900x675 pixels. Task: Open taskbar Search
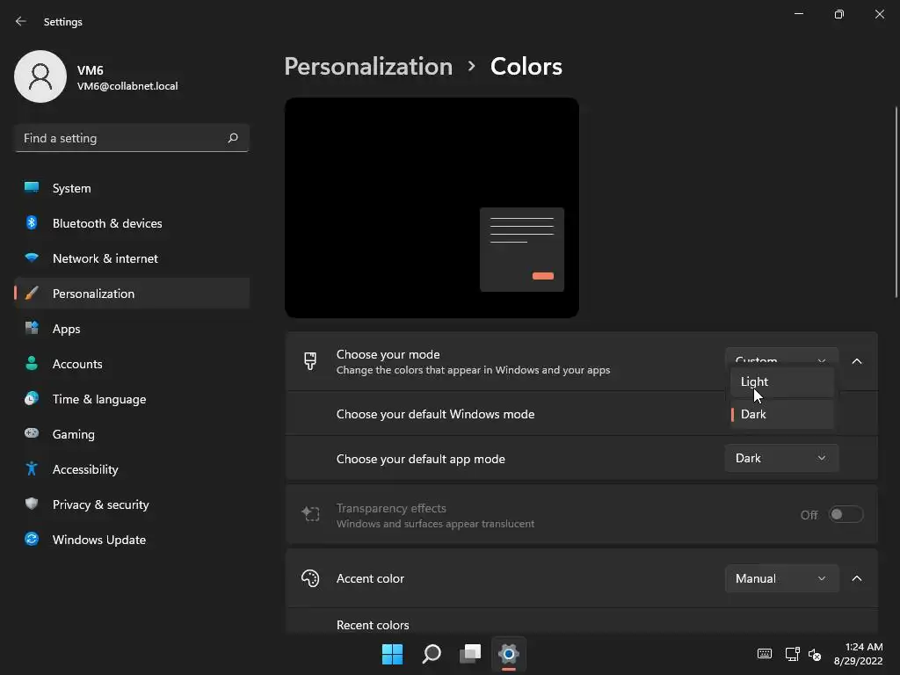click(x=431, y=654)
